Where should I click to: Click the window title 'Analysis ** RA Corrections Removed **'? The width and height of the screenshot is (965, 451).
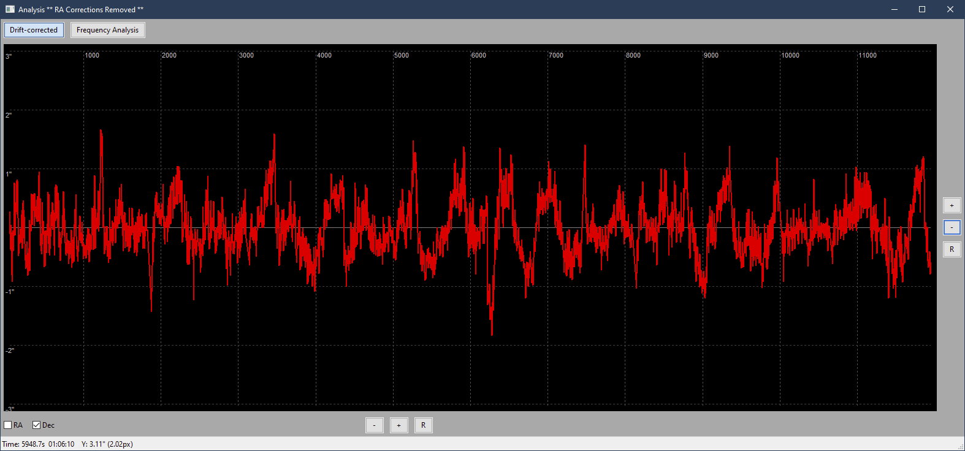click(81, 10)
